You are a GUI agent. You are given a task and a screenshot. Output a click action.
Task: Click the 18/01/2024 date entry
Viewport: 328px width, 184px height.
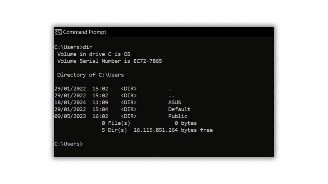pos(70,102)
